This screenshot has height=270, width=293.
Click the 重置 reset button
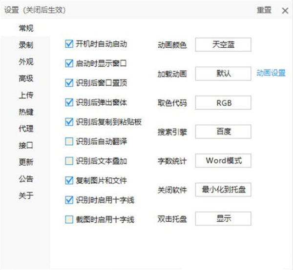pyautogui.click(x=264, y=10)
